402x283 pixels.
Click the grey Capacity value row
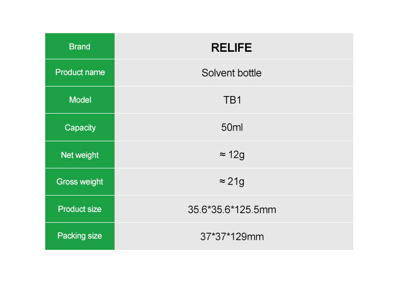click(234, 127)
